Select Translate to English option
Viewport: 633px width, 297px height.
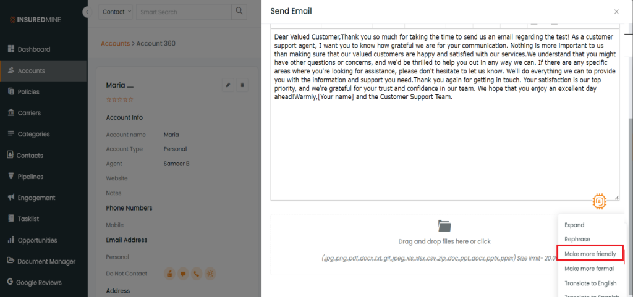pos(590,283)
